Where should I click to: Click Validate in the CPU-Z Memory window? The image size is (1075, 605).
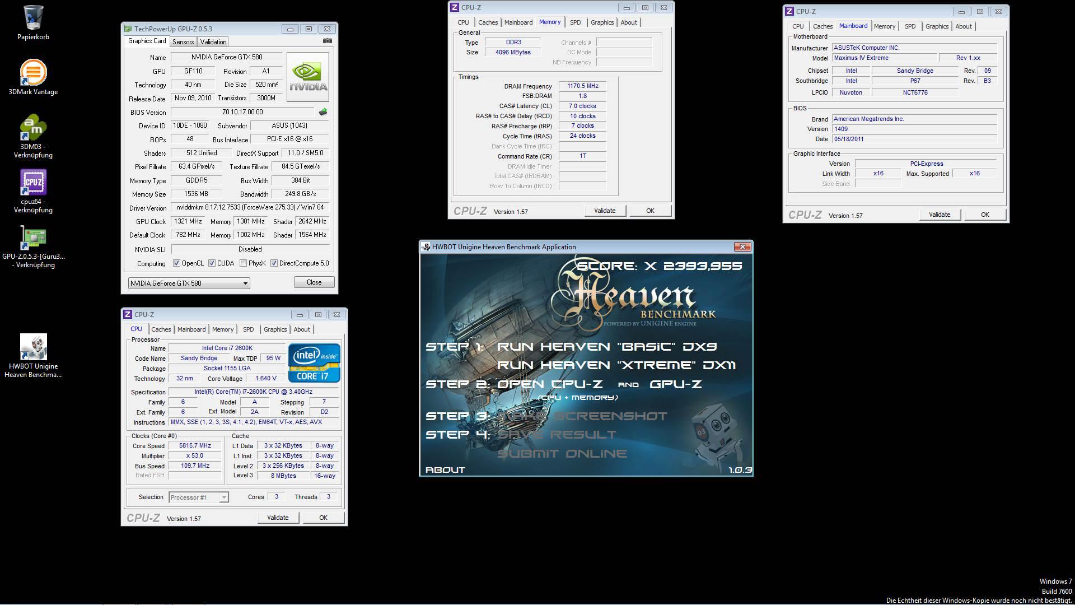click(x=605, y=211)
